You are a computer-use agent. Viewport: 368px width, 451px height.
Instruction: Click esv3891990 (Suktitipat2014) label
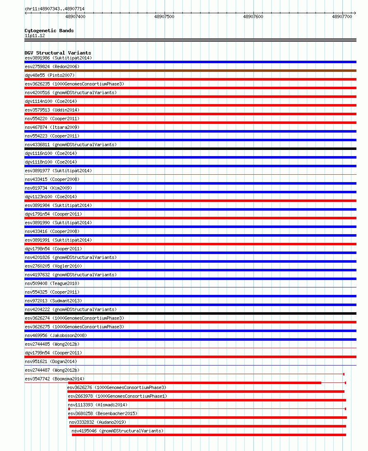(58, 223)
